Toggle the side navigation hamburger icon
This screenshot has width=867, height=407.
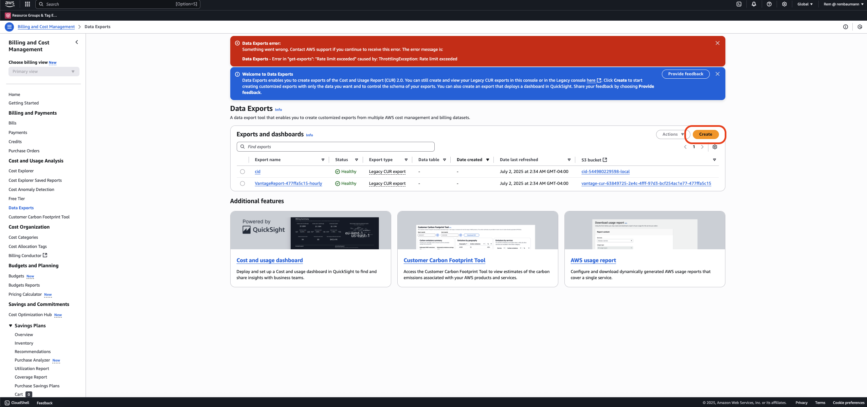[x=9, y=27]
